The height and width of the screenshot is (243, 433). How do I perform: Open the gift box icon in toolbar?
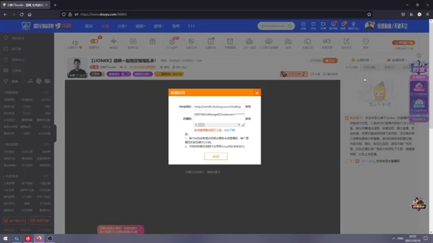point(153,42)
